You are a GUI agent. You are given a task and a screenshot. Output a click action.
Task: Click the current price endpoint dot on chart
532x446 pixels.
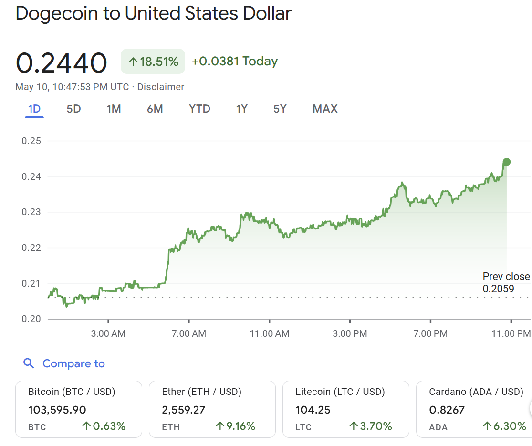(506, 162)
